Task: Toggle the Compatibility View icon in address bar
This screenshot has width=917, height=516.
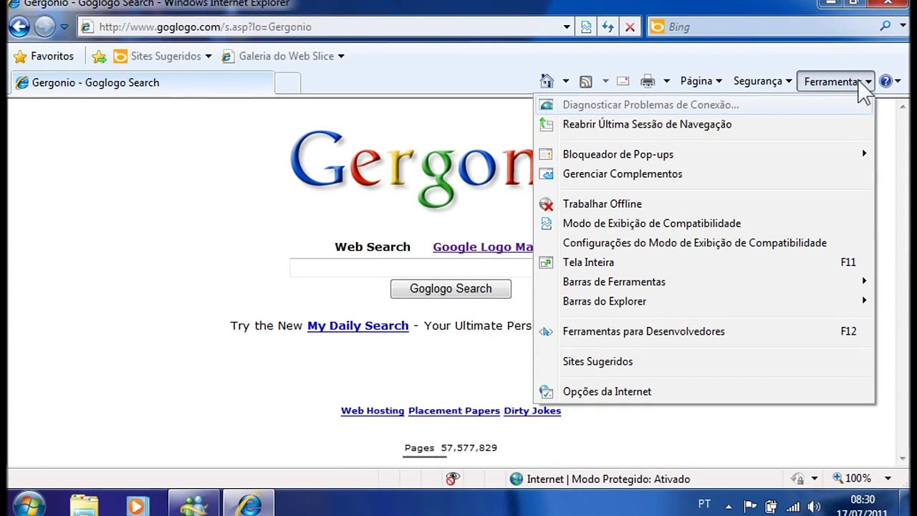Action: [586, 27]
